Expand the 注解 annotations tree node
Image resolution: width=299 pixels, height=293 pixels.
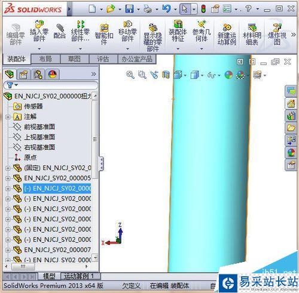[x=8, y=117]
